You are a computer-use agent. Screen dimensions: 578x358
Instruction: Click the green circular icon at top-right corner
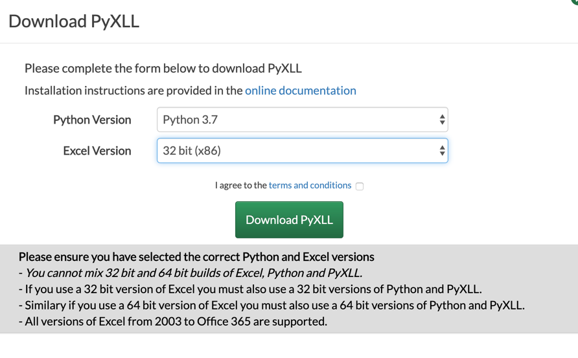[x=574, y=2]
